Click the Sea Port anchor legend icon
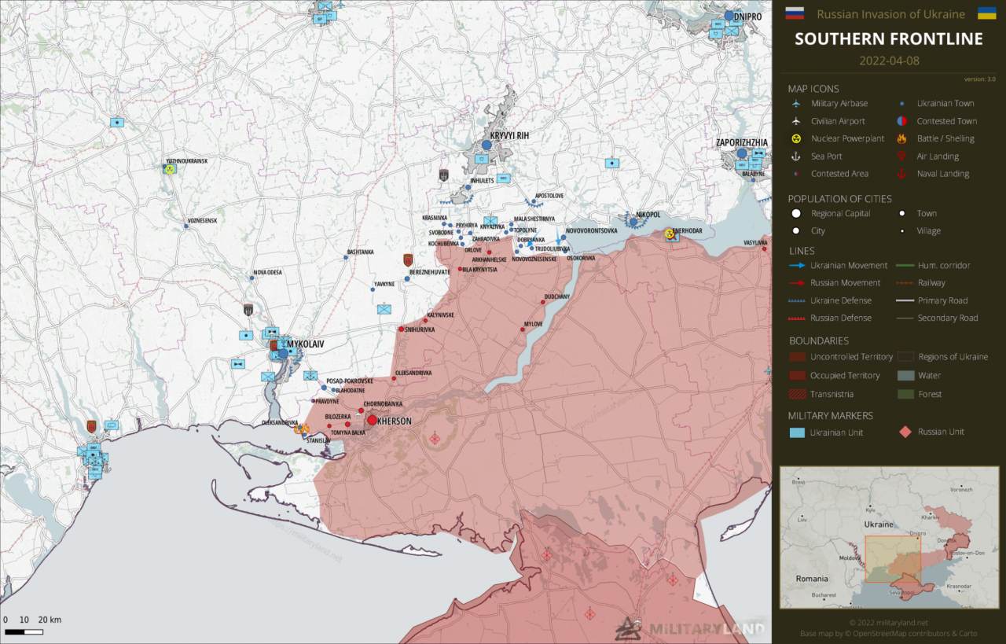This screenshot has width=1006, height=644. coord(796,156)
